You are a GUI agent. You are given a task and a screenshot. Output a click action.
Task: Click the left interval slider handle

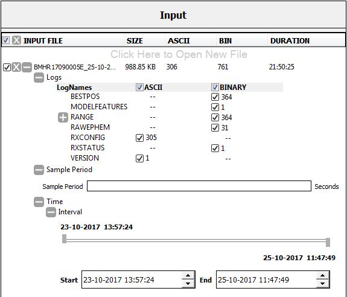click(x=64, y=238)
